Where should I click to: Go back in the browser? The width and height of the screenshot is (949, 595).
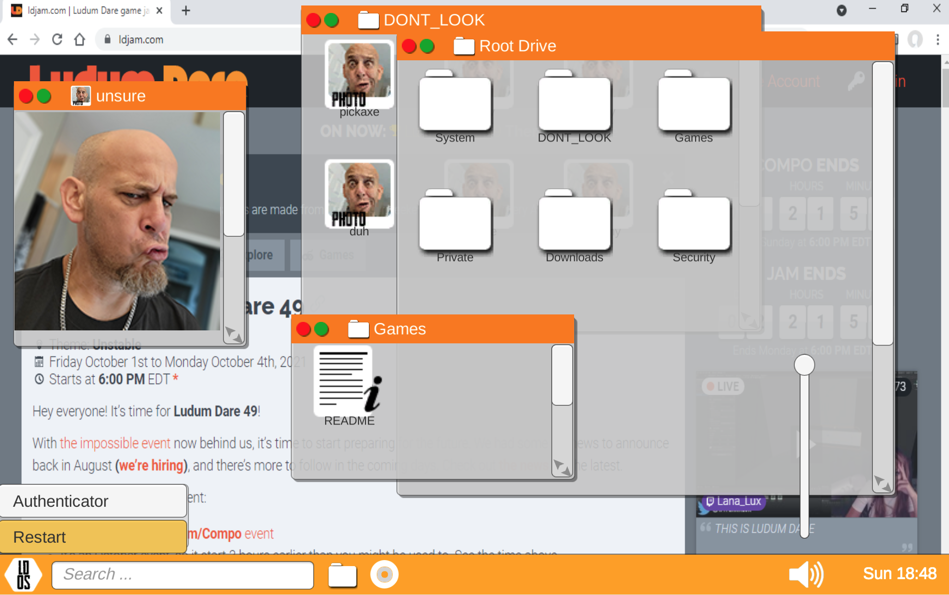click(x=12, y=39)
